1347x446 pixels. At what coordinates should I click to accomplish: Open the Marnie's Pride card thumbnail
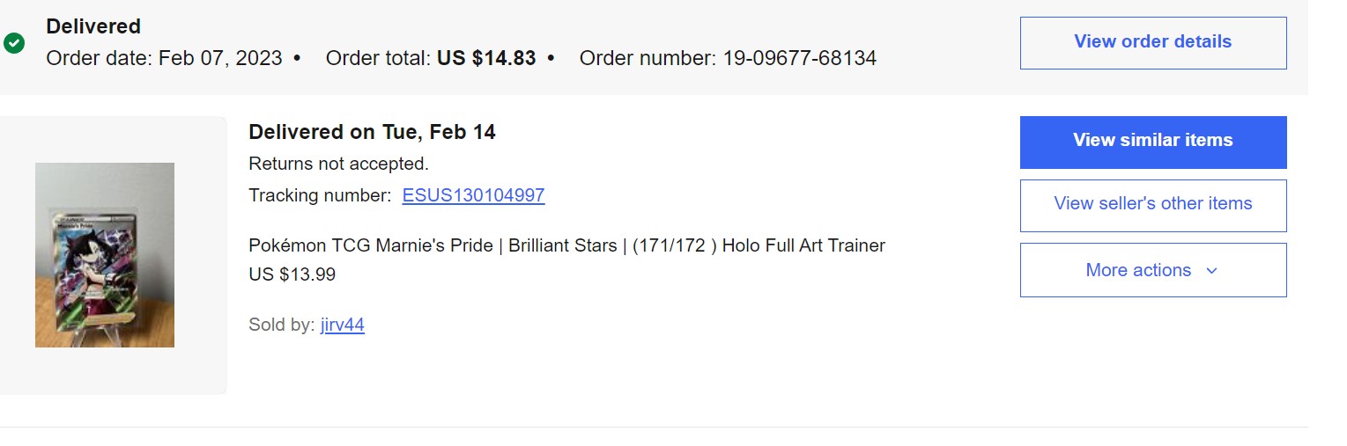point(105,255)
